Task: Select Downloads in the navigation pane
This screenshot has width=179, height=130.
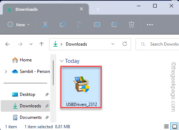Action: coord(25,106)
